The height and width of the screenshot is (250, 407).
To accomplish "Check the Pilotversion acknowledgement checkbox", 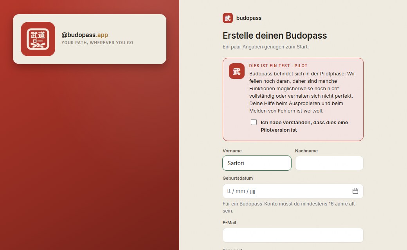I will click(254, 122).
